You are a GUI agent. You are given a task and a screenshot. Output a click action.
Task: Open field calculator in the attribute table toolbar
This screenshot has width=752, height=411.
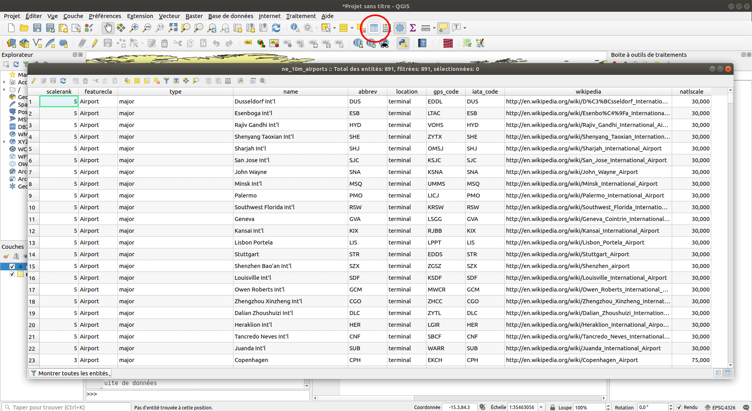click(x=228, y=81)
